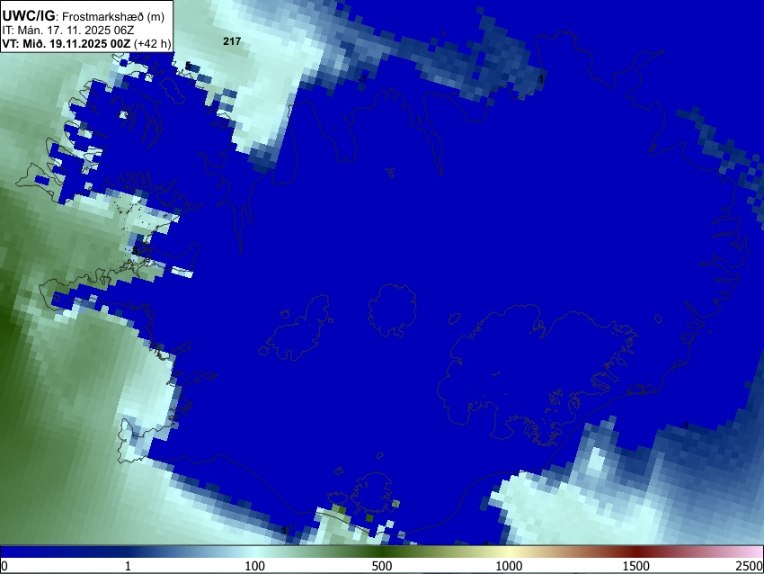Screen dimensions: 764x574
Task: Select the "2500" label under the color scale
Action: (x=750, y=566)
